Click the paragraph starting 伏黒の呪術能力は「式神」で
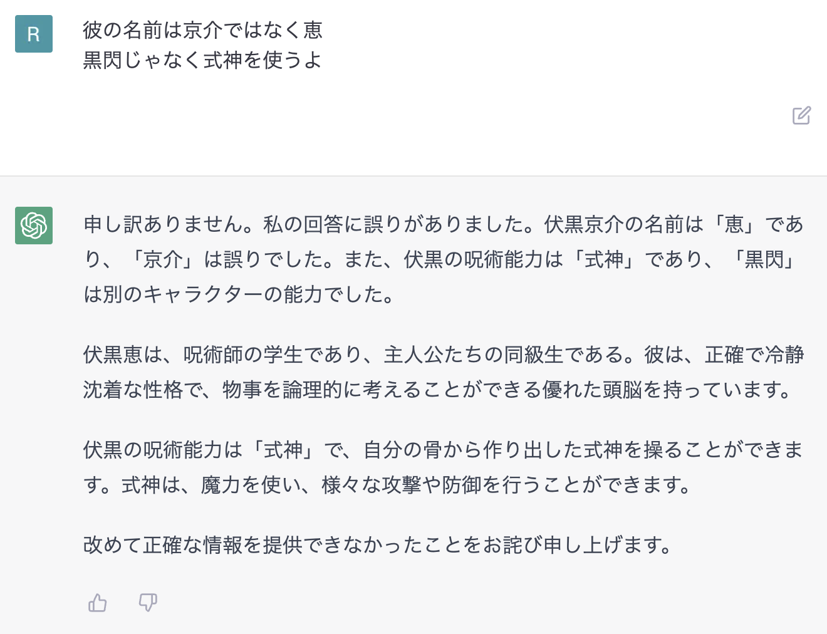The height and width of the screenshot is (634, 827). coord(444,467)
